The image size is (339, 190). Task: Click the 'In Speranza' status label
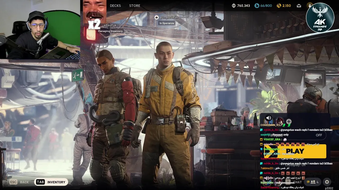(167, 23)
